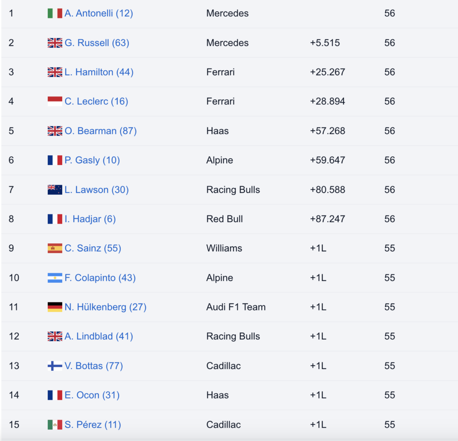
Task: Click the Mexican flag next to Pérez
Action: click(55, 424)
